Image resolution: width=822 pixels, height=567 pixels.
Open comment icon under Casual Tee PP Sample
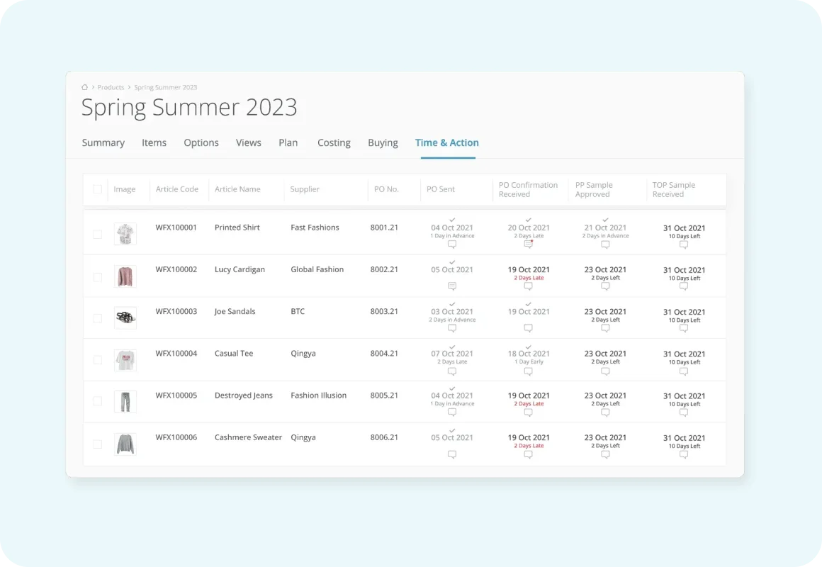tap(605, 371)
